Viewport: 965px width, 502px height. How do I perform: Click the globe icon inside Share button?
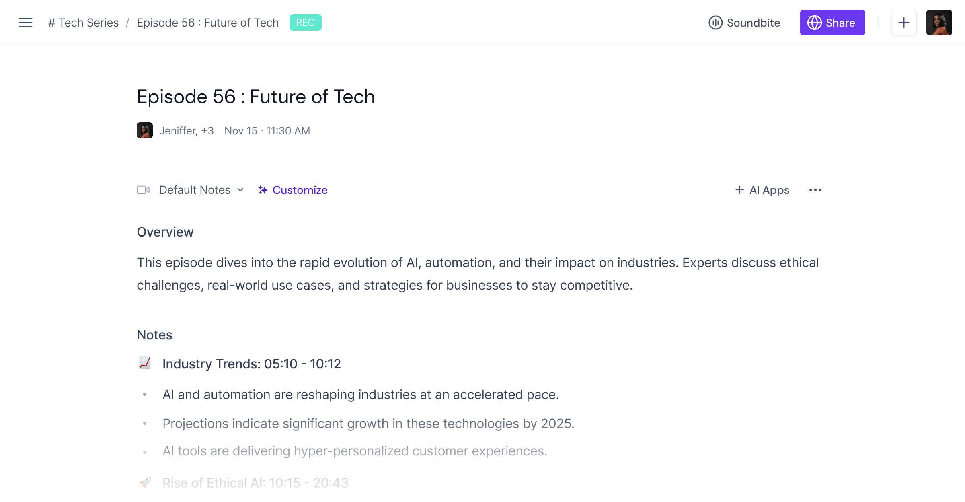pos(814,23)
